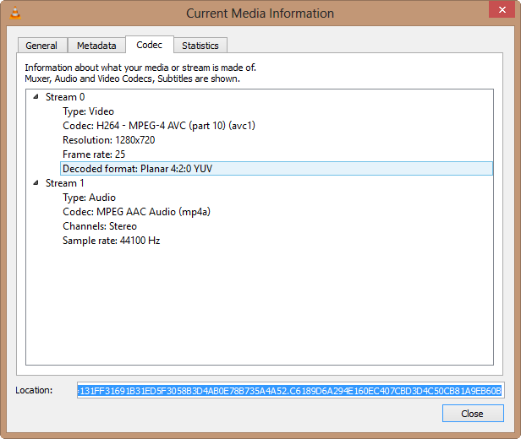Select the Decoded format Planar 4:2:0 row
The height and width of the screenshot is (439, 521).
tap(137, 169)
